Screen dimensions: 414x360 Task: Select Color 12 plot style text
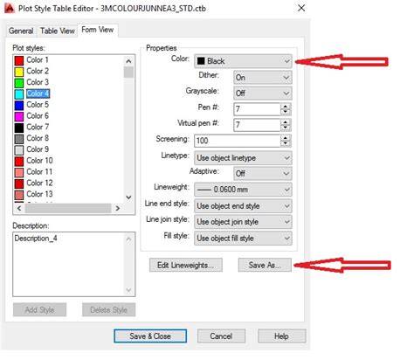click(x=39, y=183)
